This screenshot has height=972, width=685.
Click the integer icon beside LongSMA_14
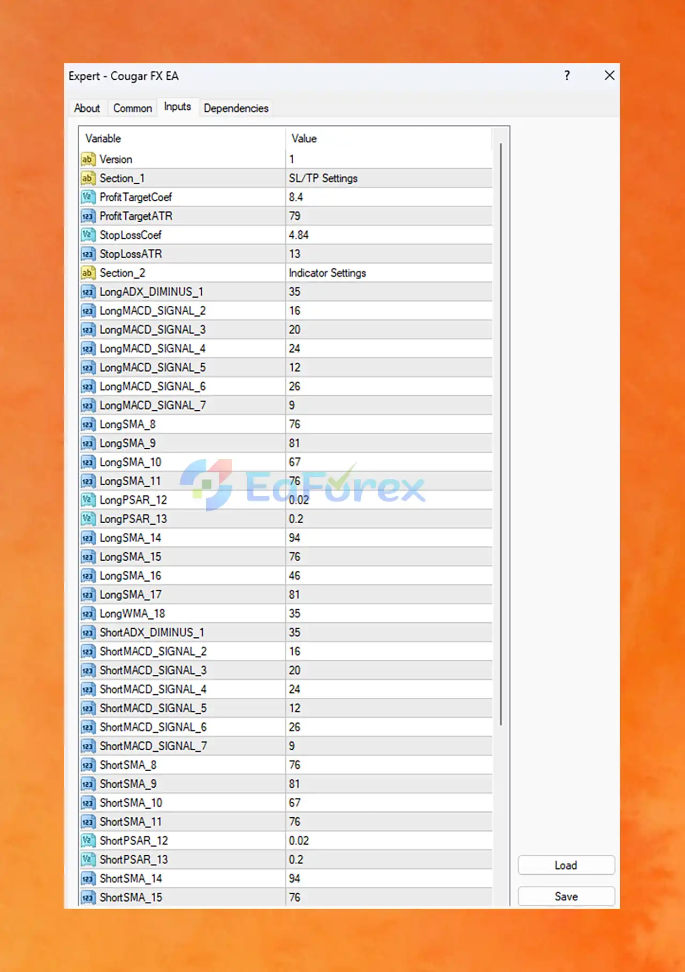coord(88,538)
